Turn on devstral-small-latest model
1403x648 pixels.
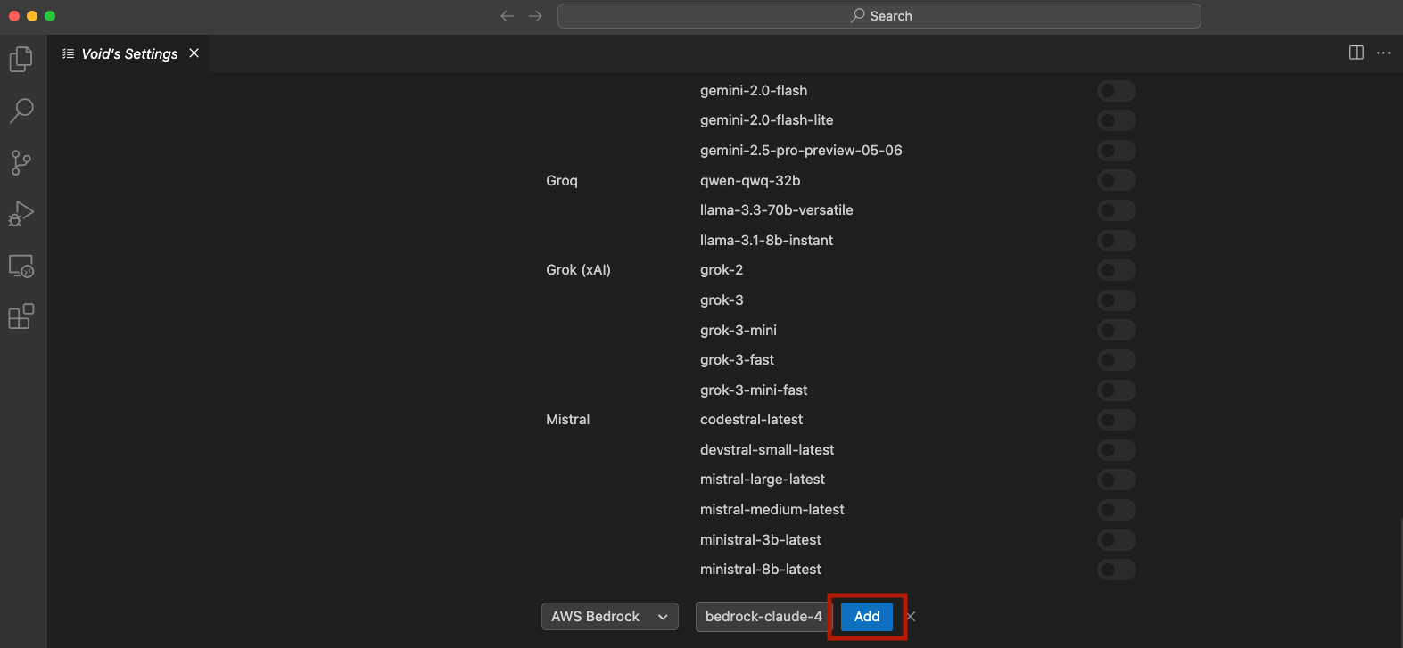coord(1116,450)
